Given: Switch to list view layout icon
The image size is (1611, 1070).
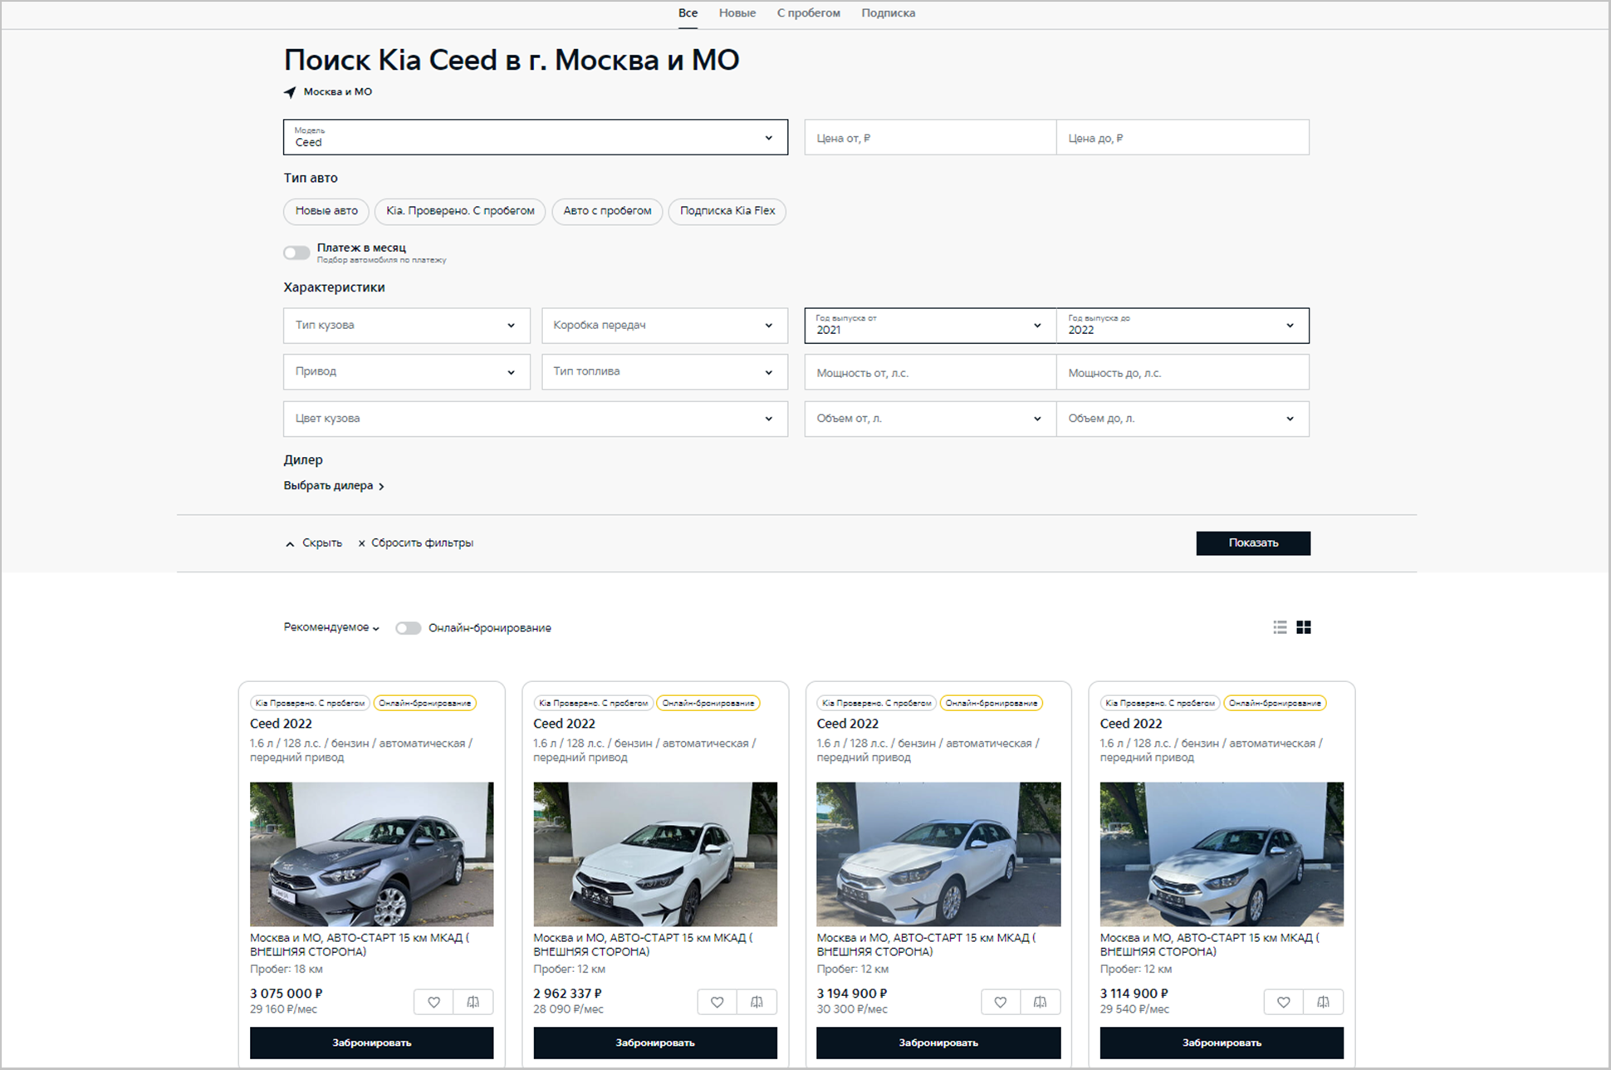Looking at the screenshot, I should coord(1280,627).
